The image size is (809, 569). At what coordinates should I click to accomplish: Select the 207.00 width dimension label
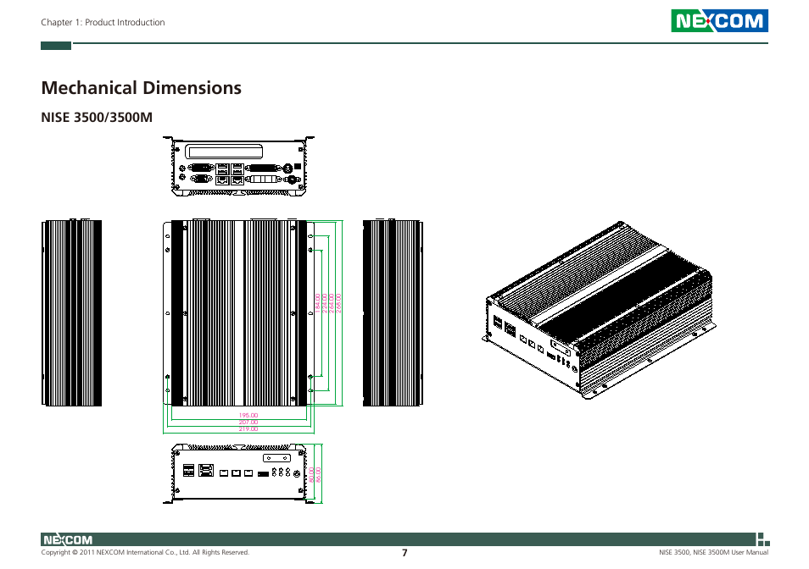(x=248, y=422)
